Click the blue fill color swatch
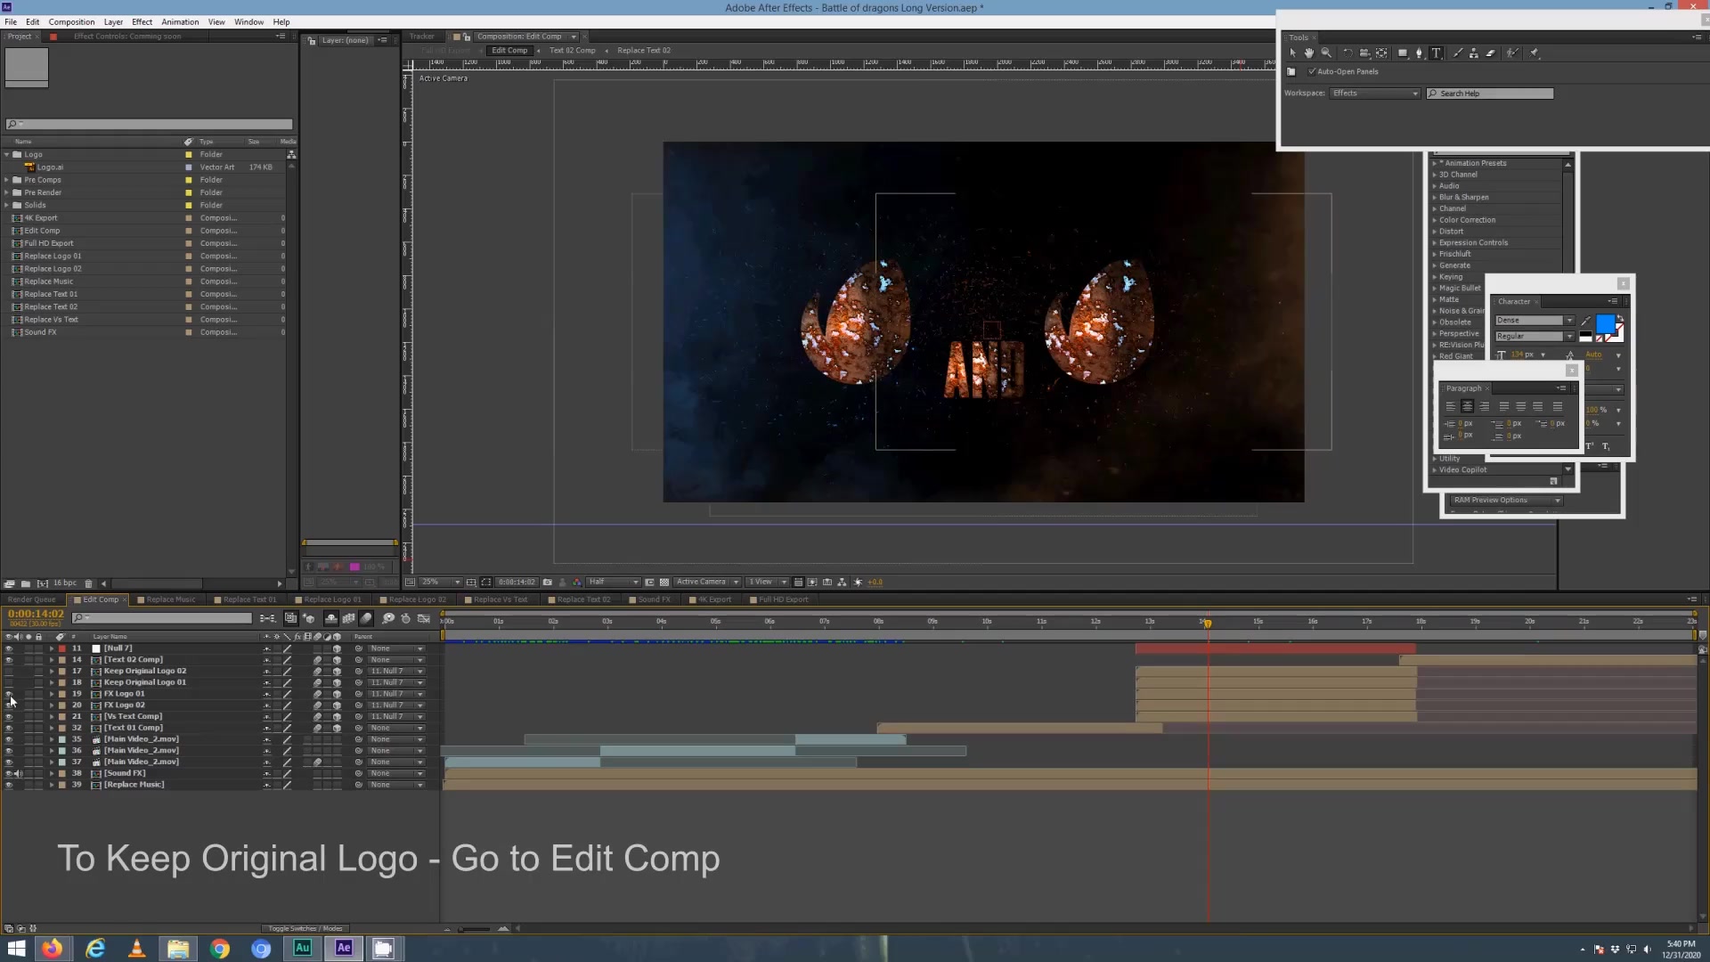This screenshot has height=962, width=1710. click(1605, 323)
